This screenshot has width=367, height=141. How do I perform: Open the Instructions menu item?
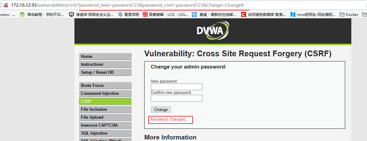click(105, 64)
